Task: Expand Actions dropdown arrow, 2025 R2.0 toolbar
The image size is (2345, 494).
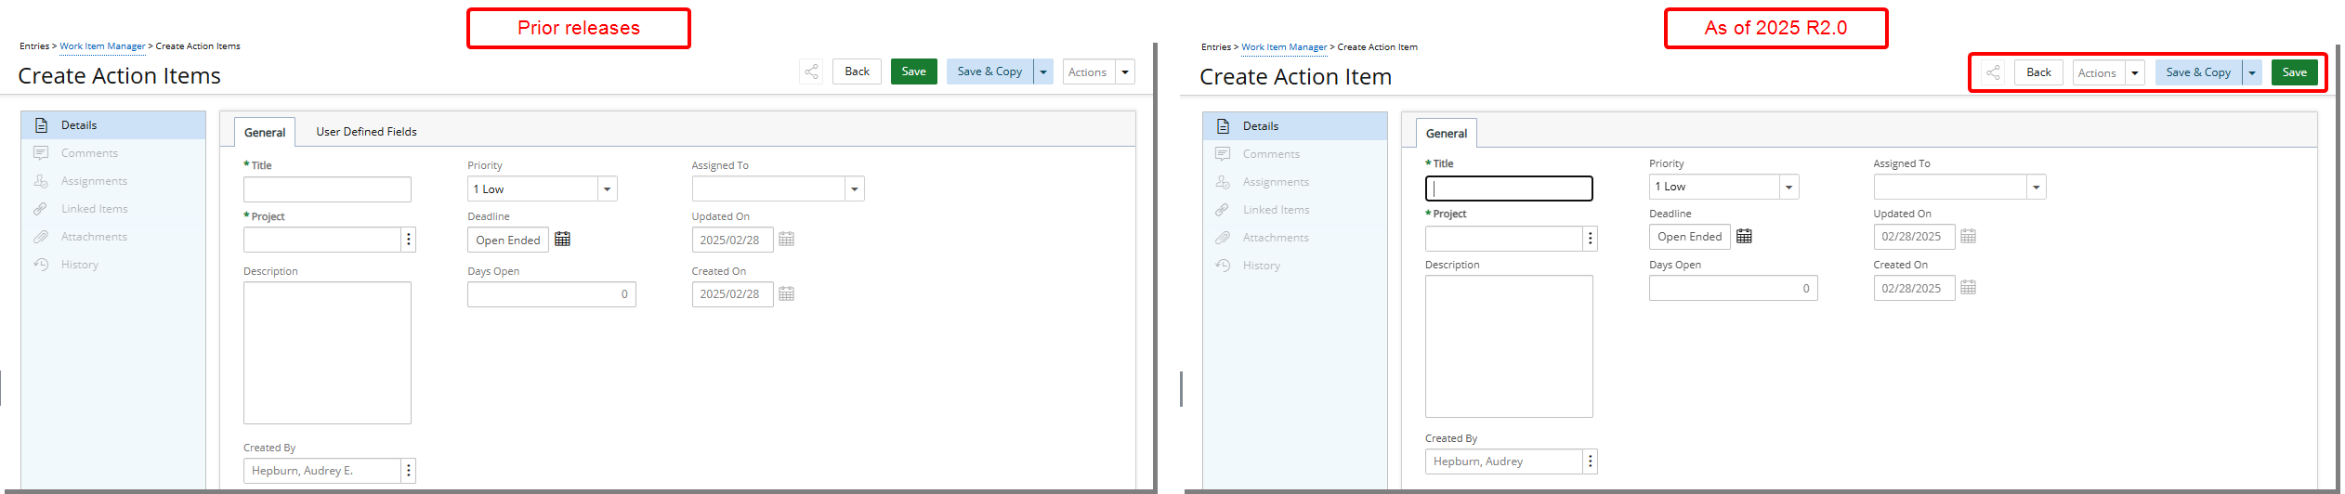Action: [x=2135, y=72]
